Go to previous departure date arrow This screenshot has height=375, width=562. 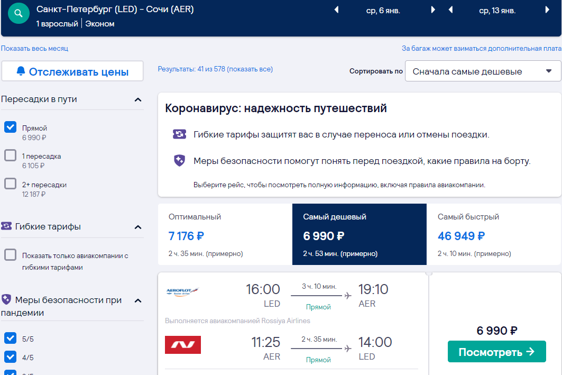point(336,10)
